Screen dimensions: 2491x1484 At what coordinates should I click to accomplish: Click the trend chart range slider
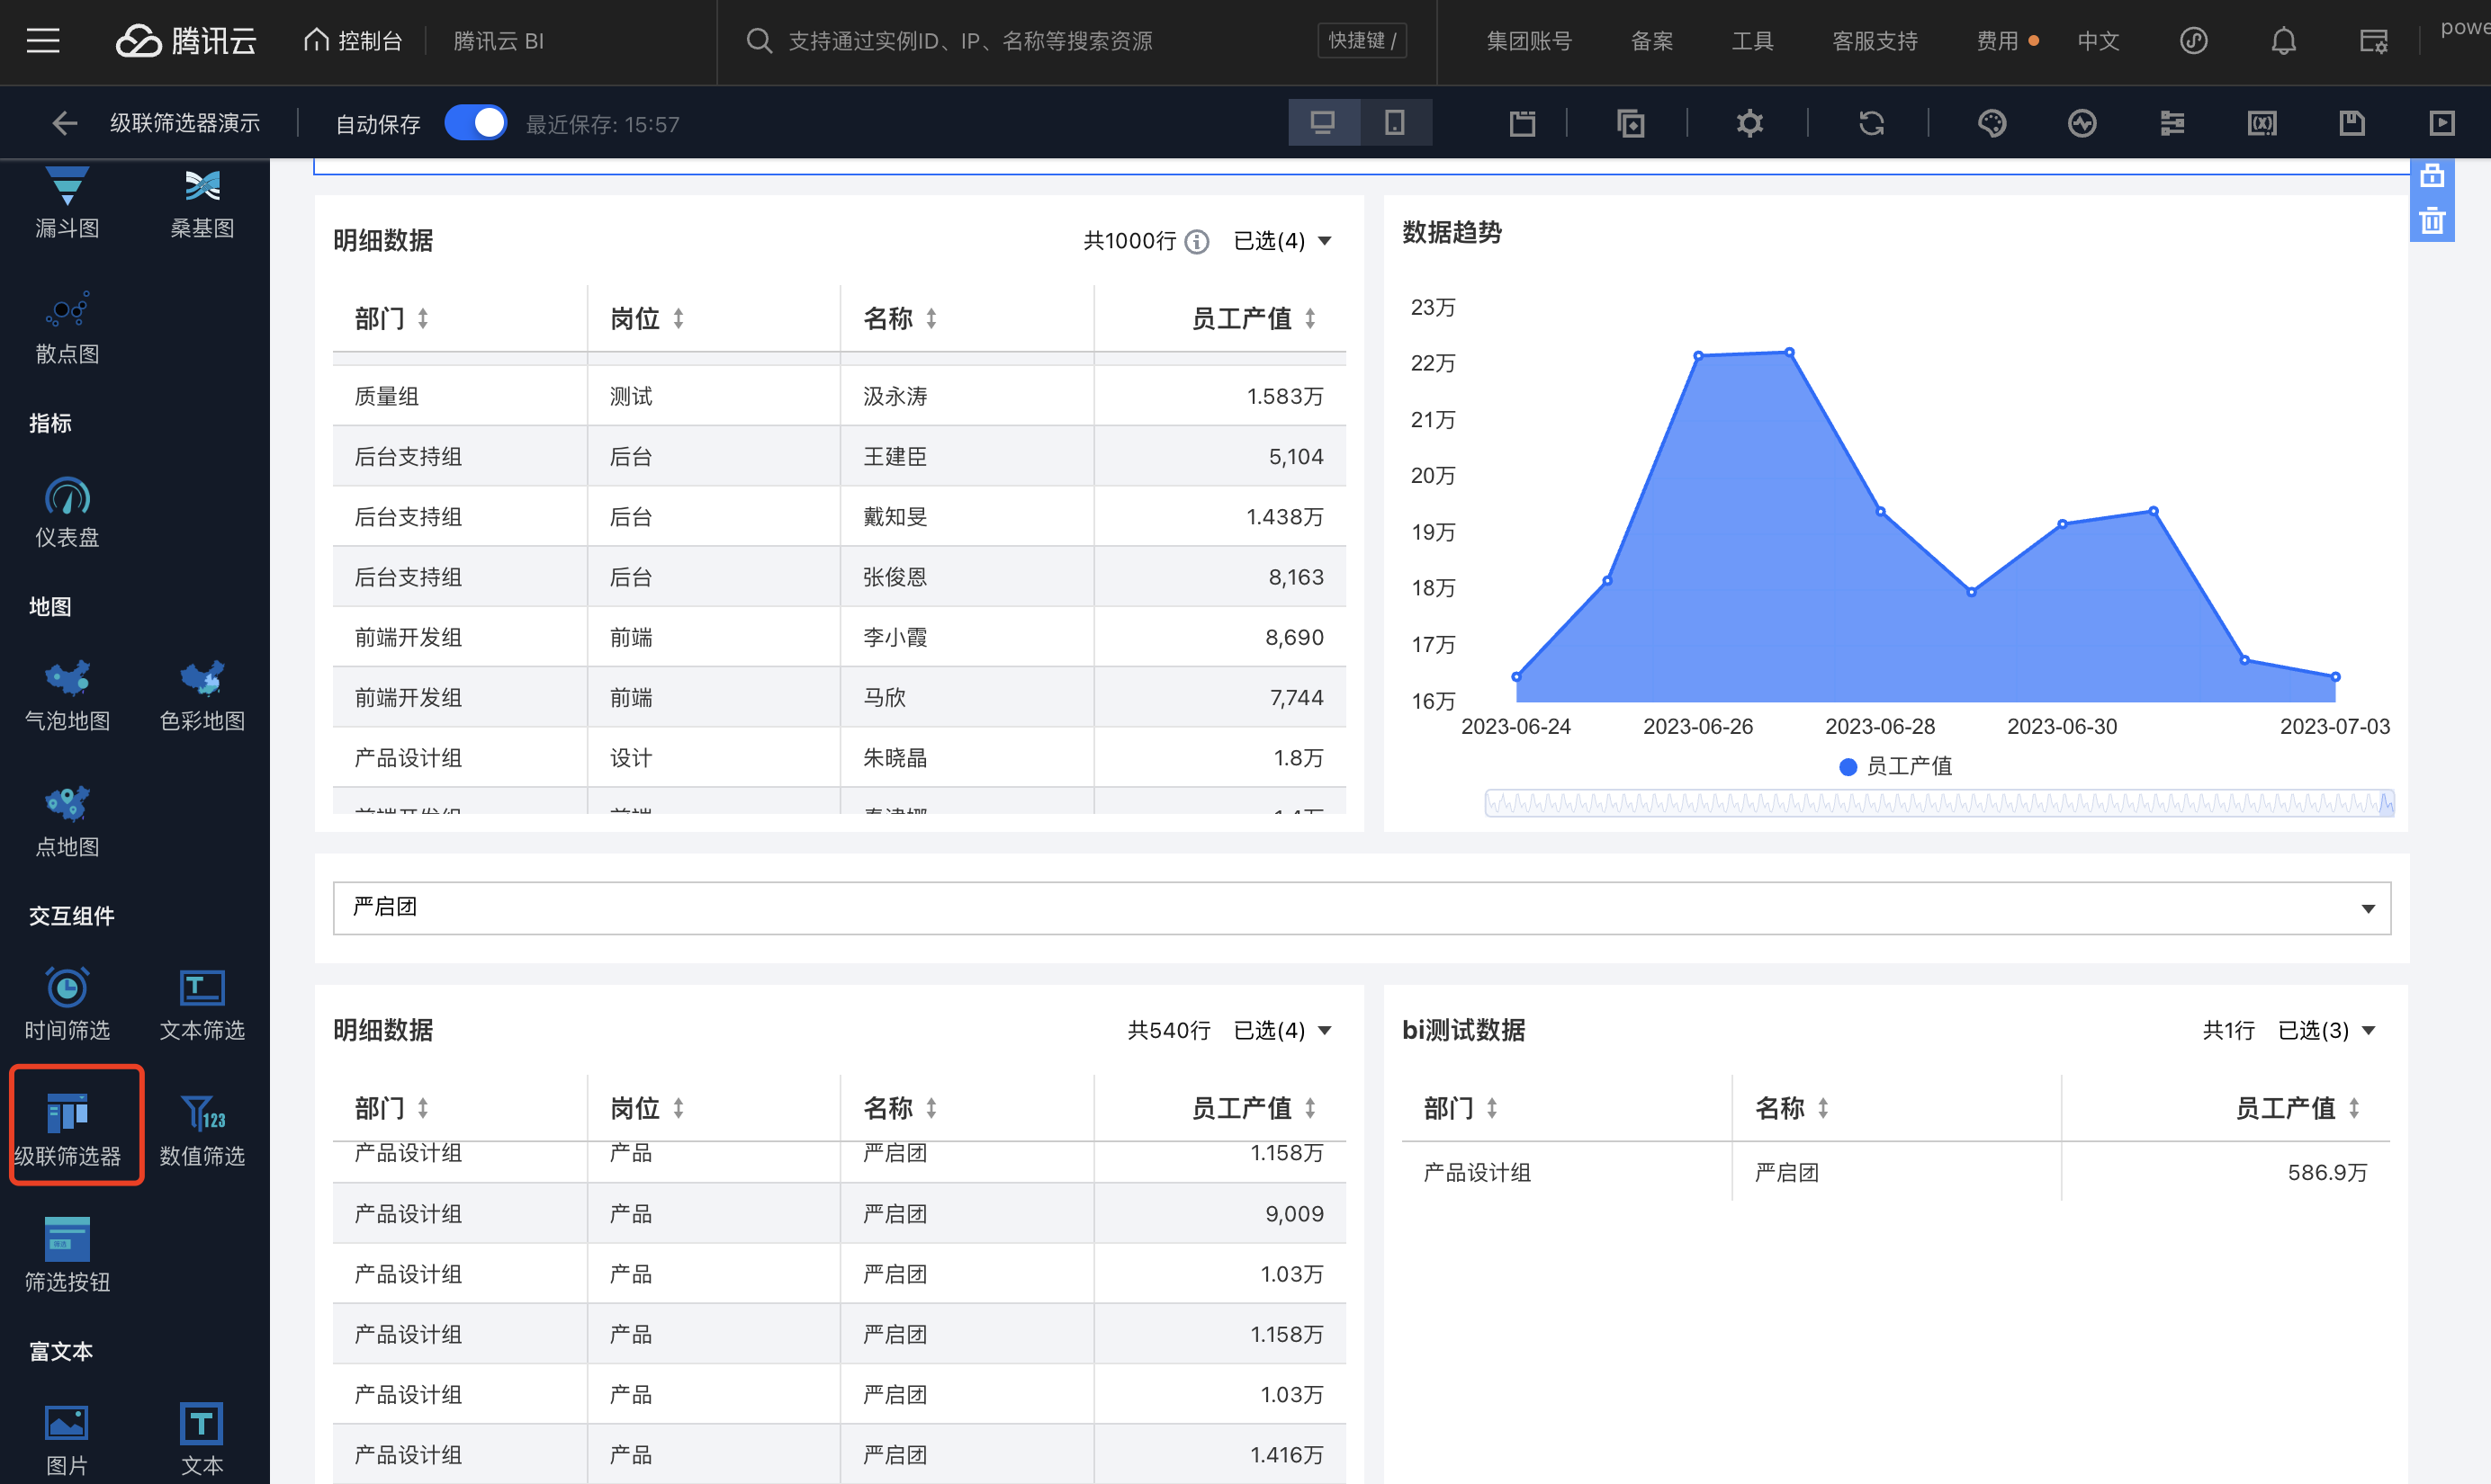point(1938,803)
